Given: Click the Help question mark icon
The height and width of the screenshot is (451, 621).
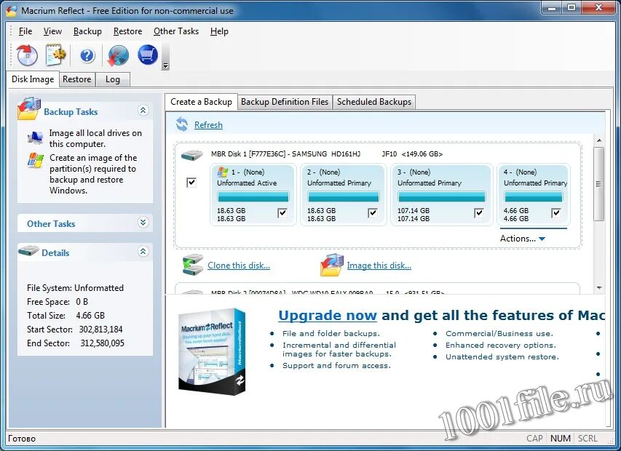Looking at the screenshot, I should click(x=87, y=55).
